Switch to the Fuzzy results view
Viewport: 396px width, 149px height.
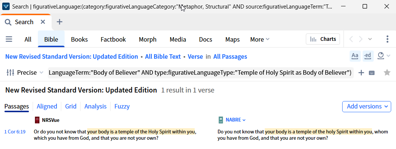tap(122, 107)
